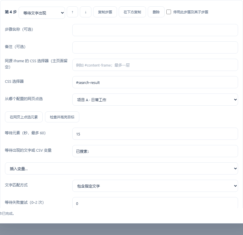Click the wait text field containing 已搜索:
Screen dimensions: 243x235
pos(155,151)
